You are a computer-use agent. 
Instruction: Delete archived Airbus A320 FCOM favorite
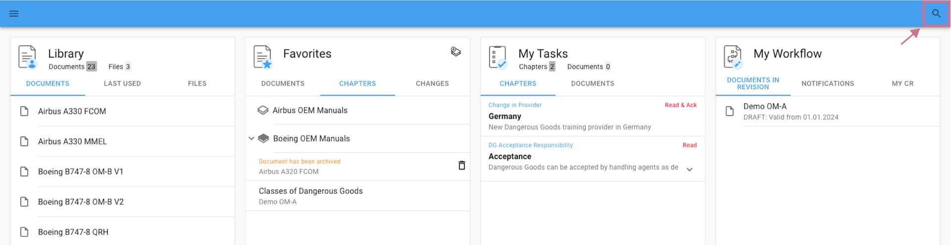(461, 165)
